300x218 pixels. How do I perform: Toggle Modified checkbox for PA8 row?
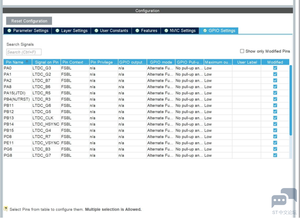coord(275,87)
